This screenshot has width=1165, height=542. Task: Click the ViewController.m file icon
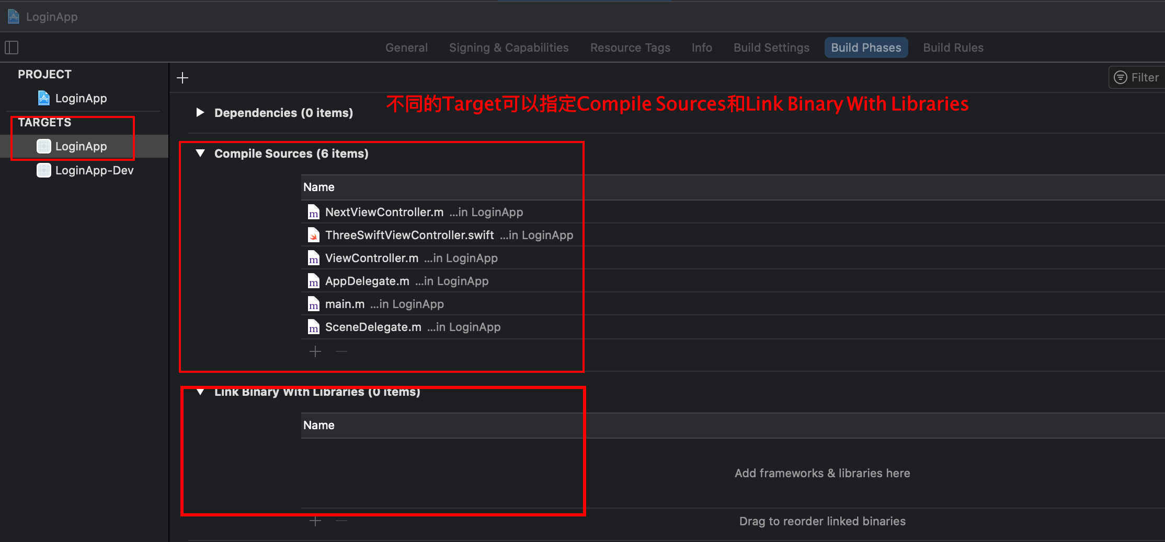[x=313, y=258]
